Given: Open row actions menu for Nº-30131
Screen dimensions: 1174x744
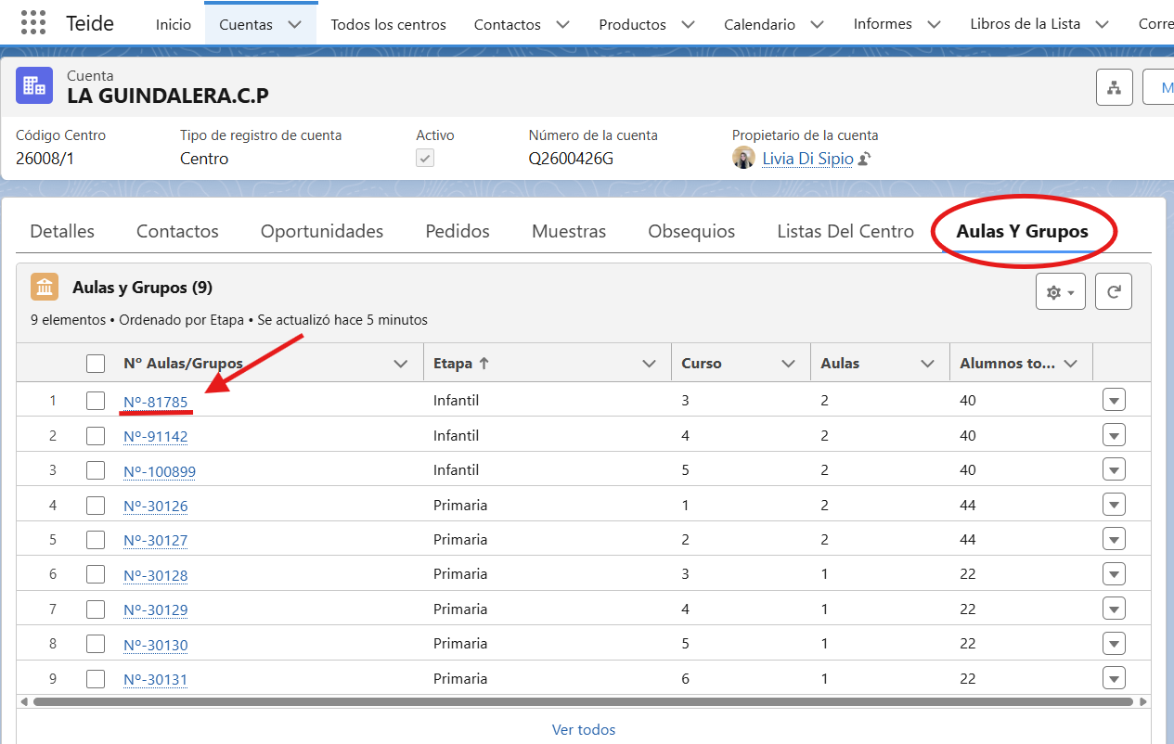Looking at the screenshot, I should tap(1114, 678).
